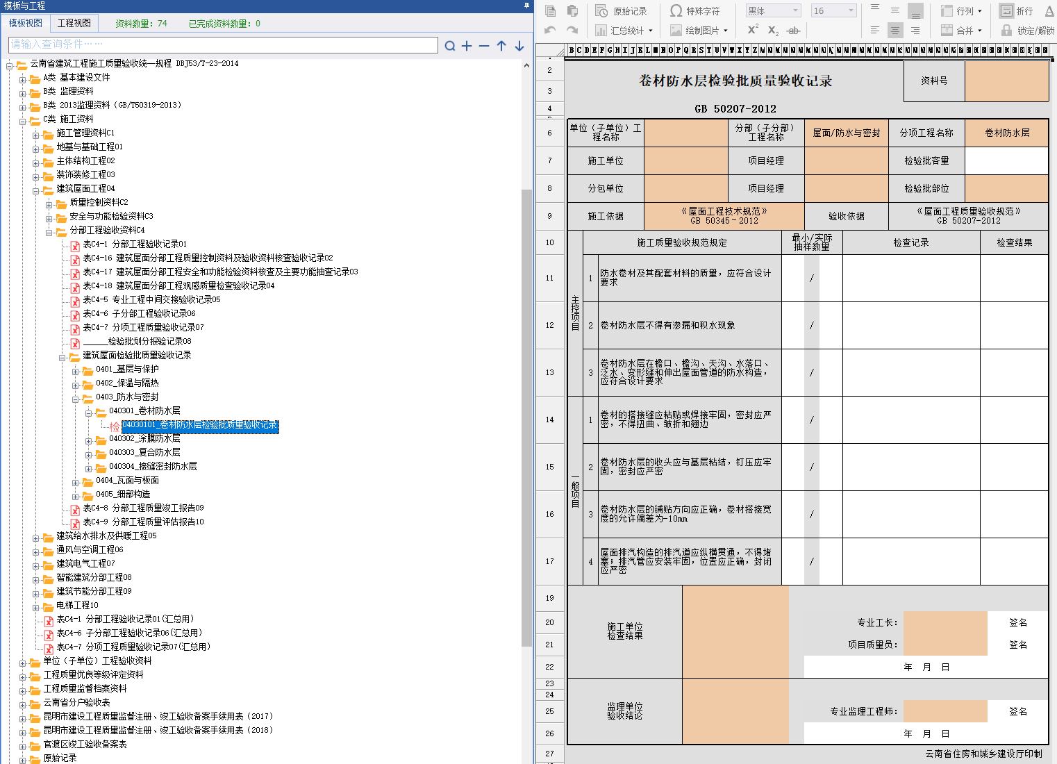Click the 专业监理工程师 orange signature cell
Screen dimensions: 1057x764
945,711
